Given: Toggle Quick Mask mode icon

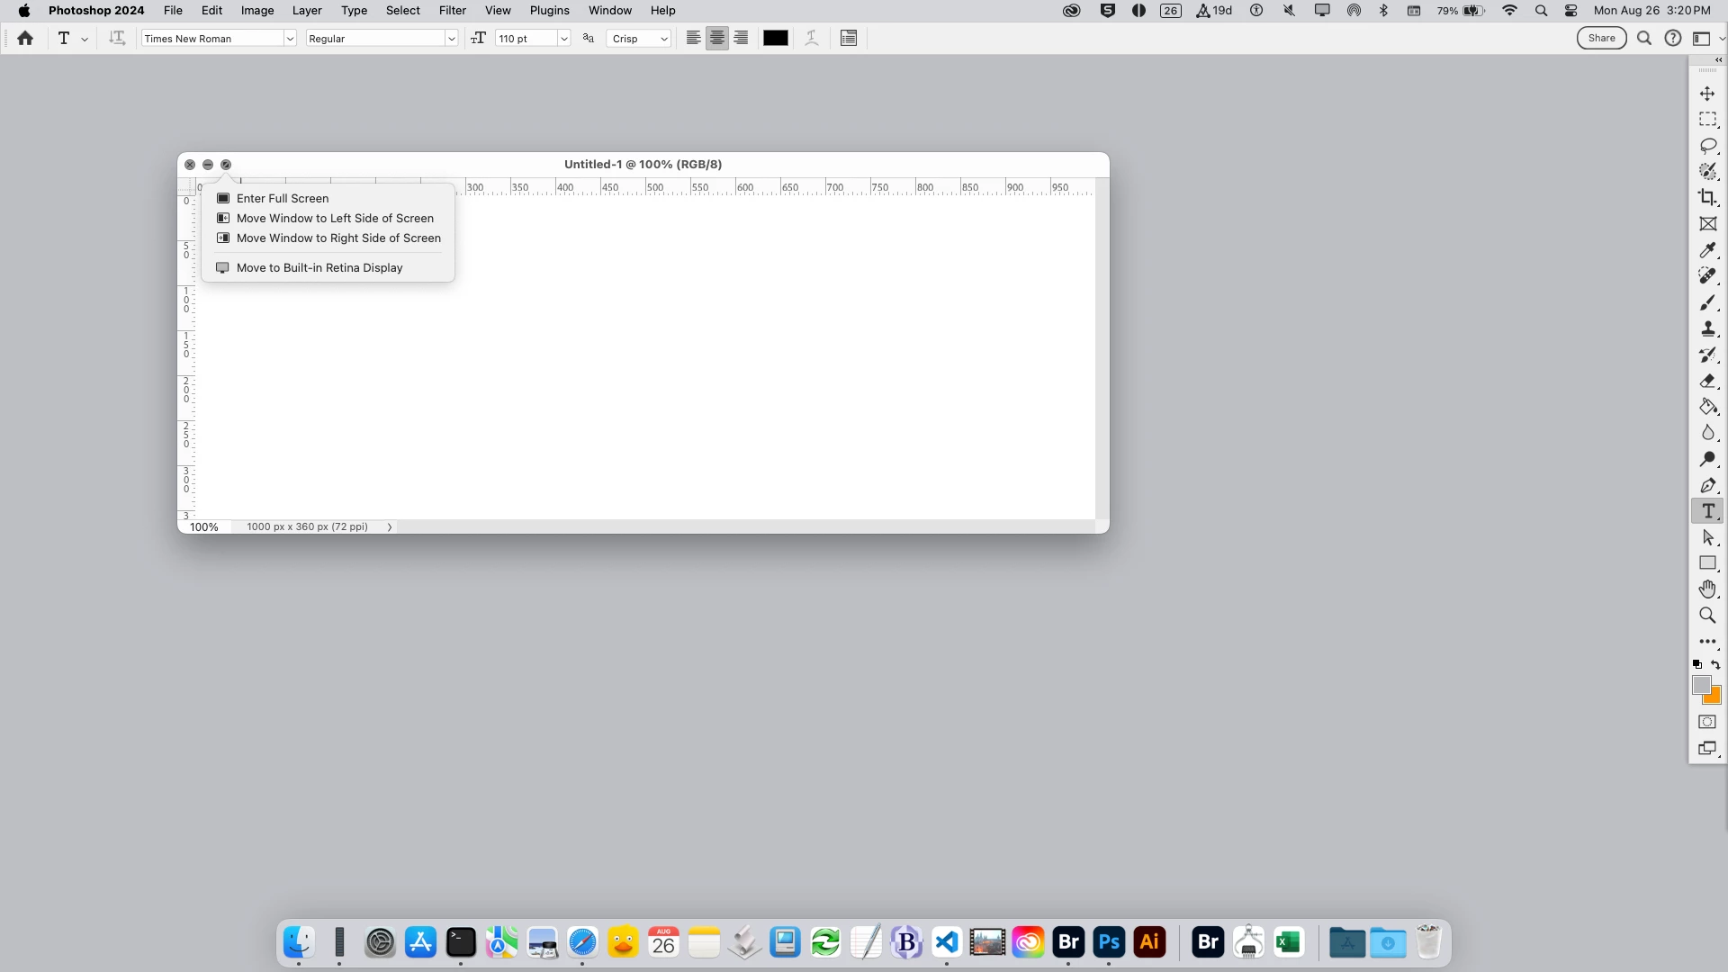Looking at the screenshot, I should pyautogui.click(x=1707, y=722).
